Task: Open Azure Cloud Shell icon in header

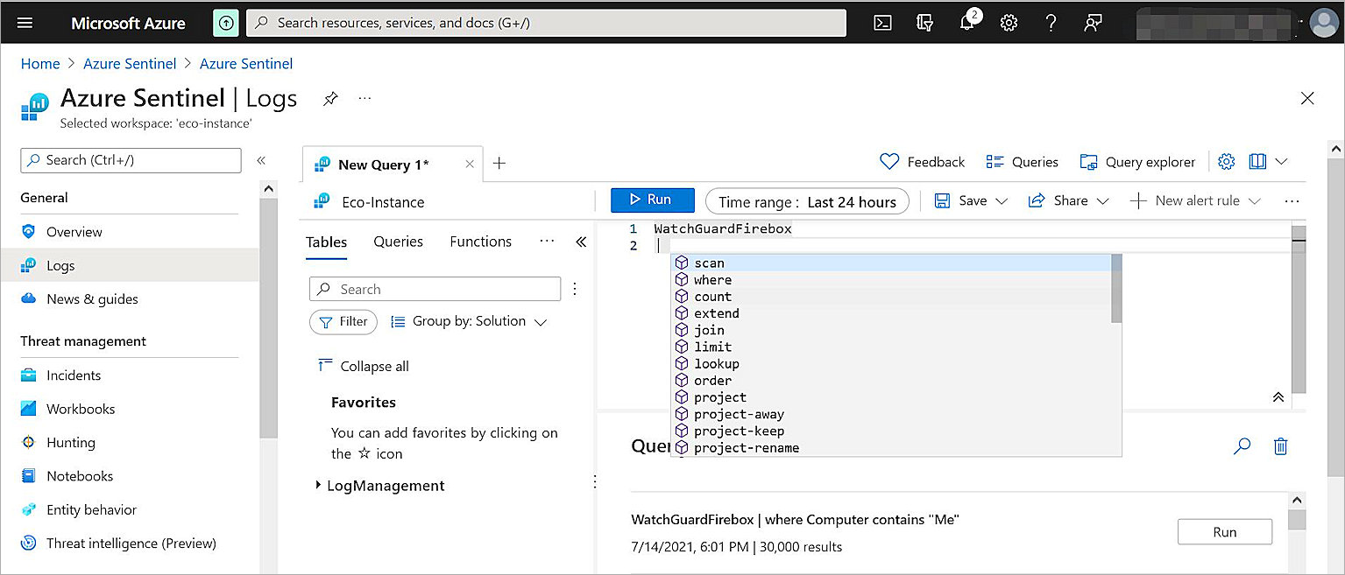Action: point(882,23)
